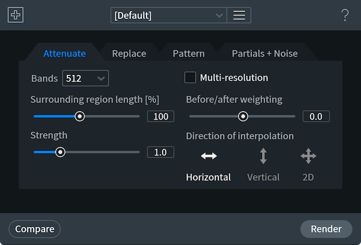Click the Before/after weighting slider handle
The width and height of the screenshot is (361, 245).
(243, 117)
